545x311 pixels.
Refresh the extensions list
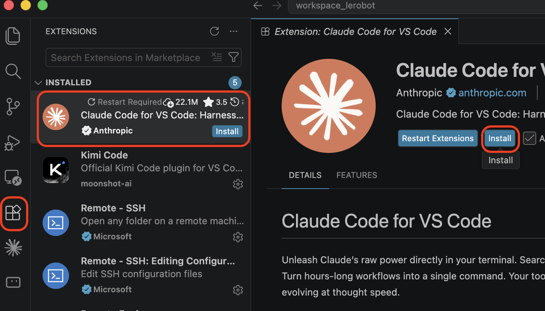(214, 31)
